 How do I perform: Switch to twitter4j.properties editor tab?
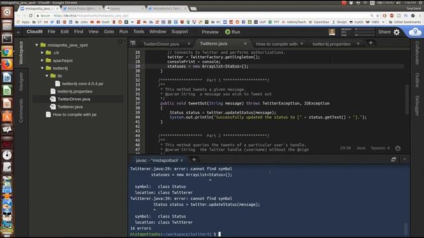(331, 44)
